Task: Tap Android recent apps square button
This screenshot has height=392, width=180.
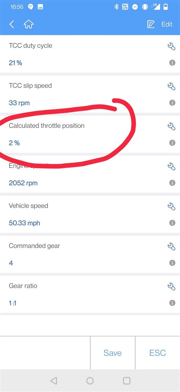Action: (x=126, y=381)
